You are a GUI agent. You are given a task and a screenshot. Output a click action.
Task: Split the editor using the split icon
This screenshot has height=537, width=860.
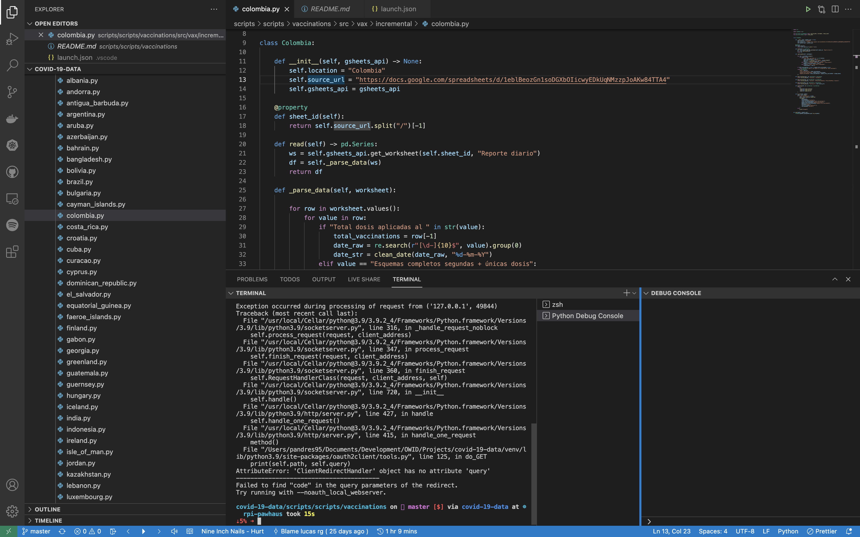tap(834, 9)
